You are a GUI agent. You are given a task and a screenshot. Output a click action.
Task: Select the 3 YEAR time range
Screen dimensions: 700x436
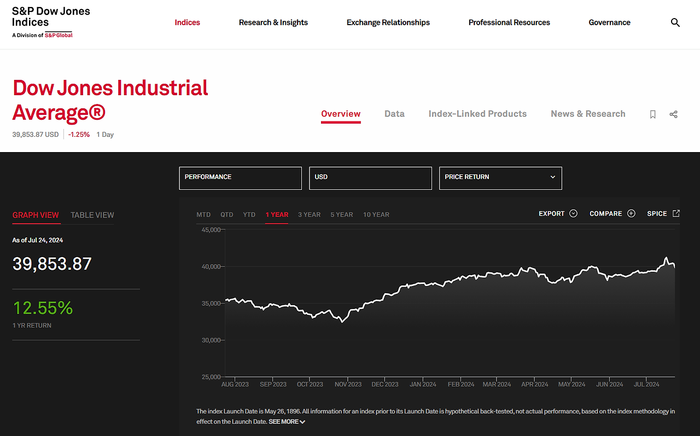pos(310,214)
